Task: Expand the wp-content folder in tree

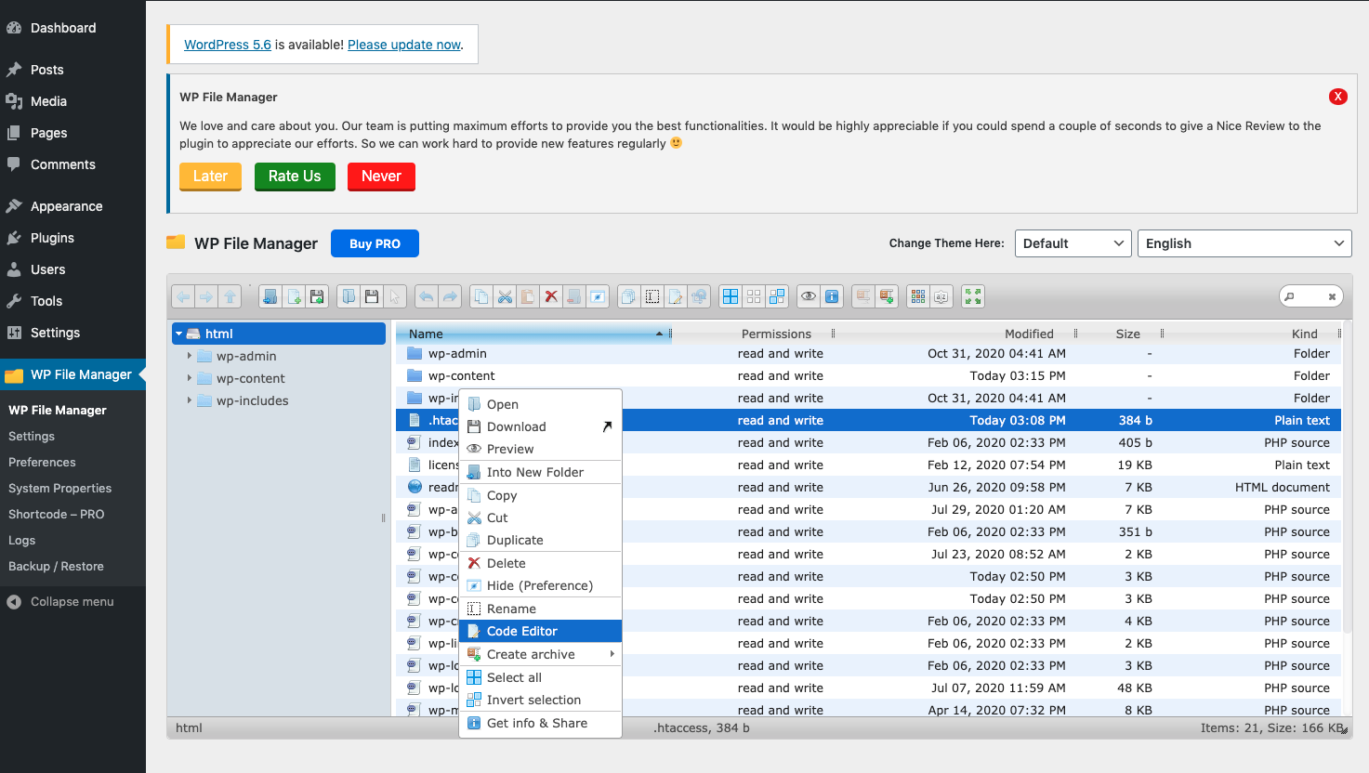Action: (x=190, y=378)
